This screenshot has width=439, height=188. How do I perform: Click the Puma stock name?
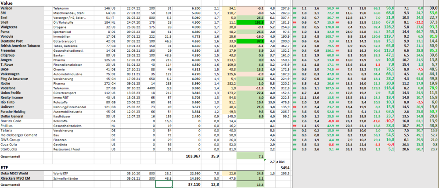[22, 32]
